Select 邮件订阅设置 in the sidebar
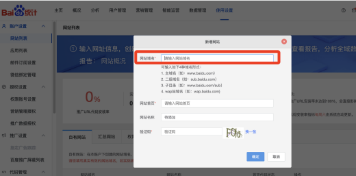 click(x=23, y=63)
